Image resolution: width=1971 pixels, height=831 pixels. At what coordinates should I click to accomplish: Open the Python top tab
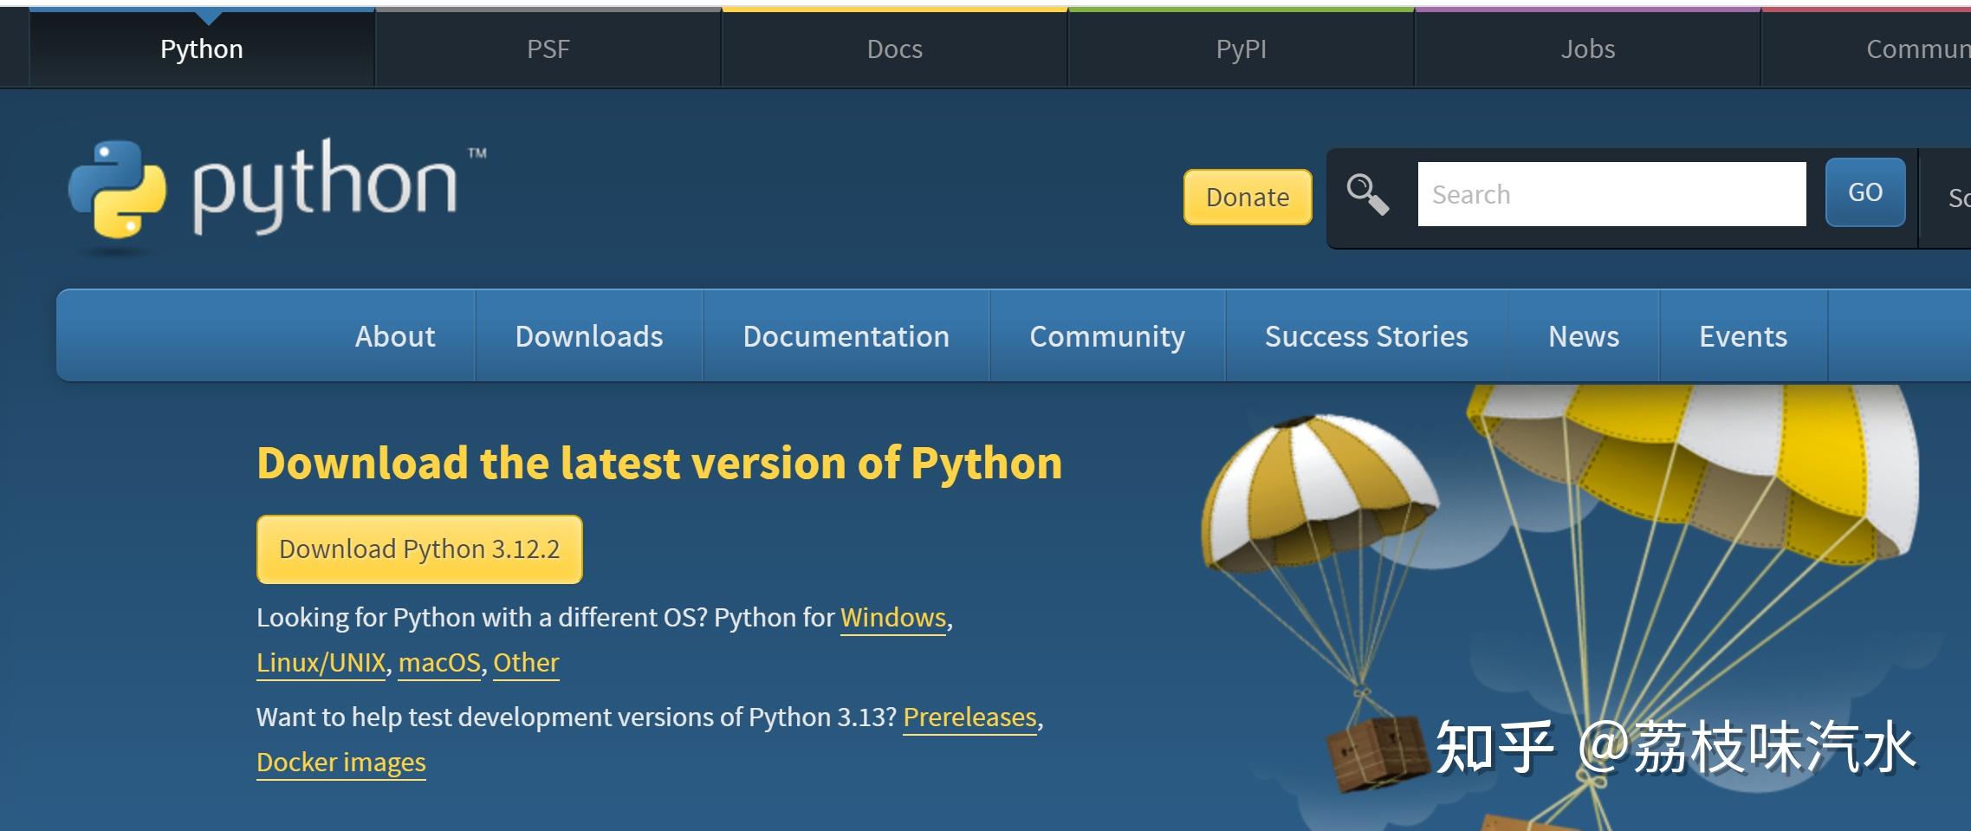point(202,49)
